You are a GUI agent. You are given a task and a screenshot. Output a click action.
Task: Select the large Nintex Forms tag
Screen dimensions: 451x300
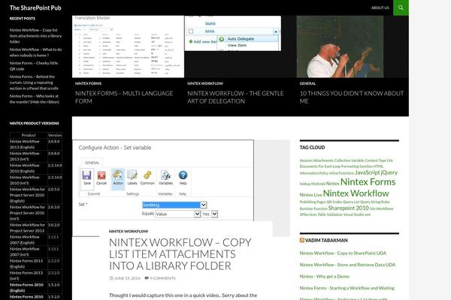point(368,181)
